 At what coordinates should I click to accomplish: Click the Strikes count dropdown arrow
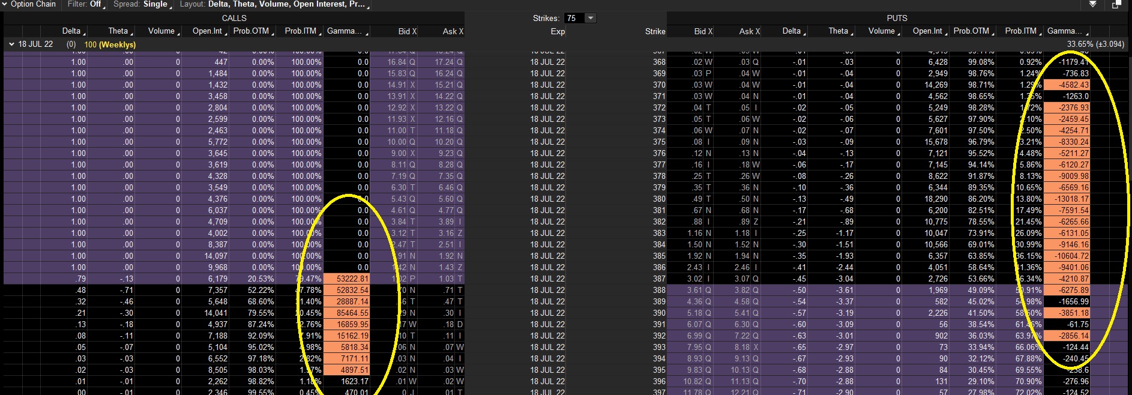coord(591,18)
